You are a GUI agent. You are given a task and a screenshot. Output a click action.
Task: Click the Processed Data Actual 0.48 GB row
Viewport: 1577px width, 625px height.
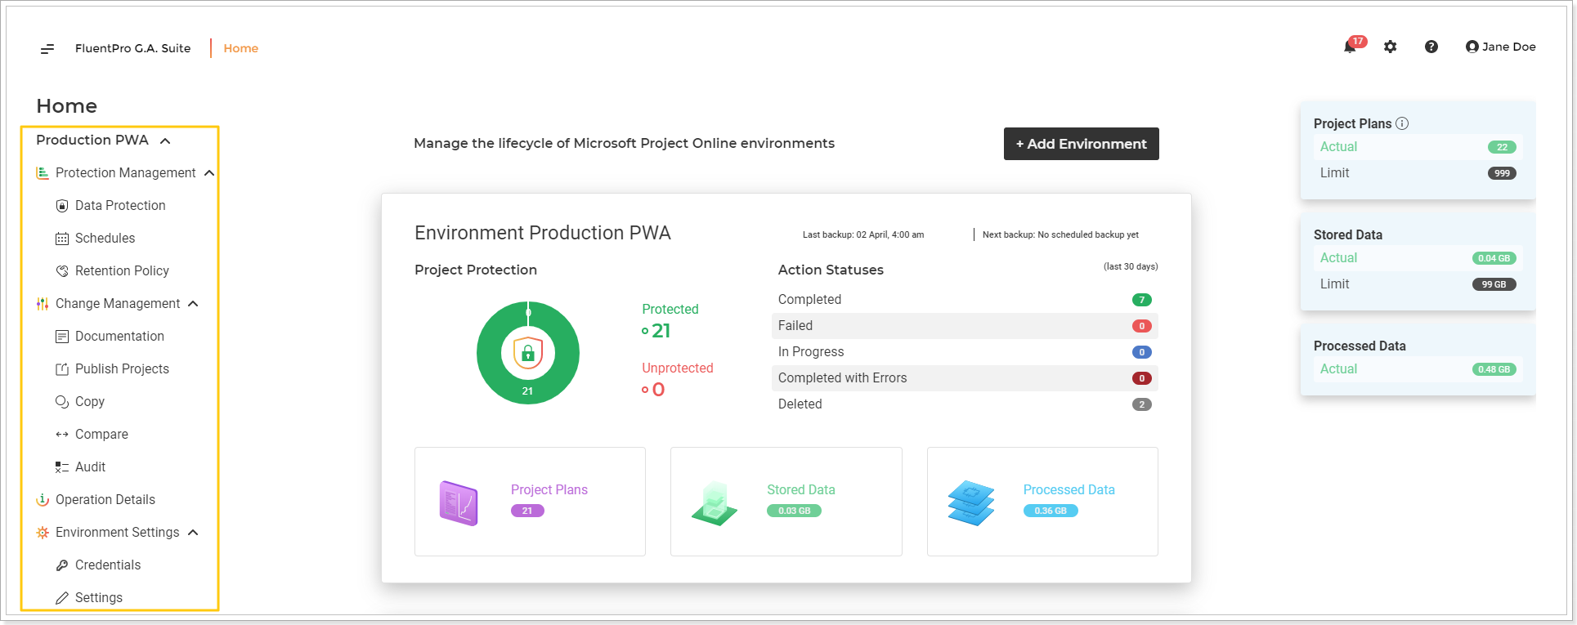(x=1418, y=369)
